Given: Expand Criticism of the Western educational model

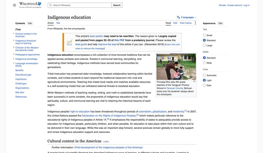Looking at the screenshot, I should pos(14,48).
